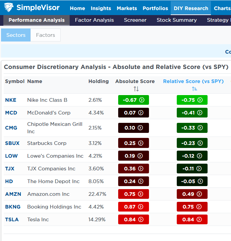
Task: Open the SBUX symbol link
Action: (x=12, y=143)
